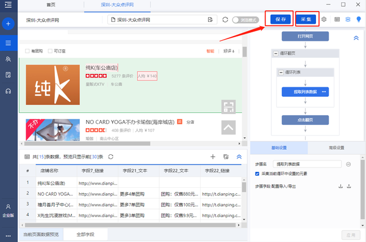Click the copy-settings icon in preview toolbar
Image resolution: width=366 pixels, height=242 pixels.
226,157
